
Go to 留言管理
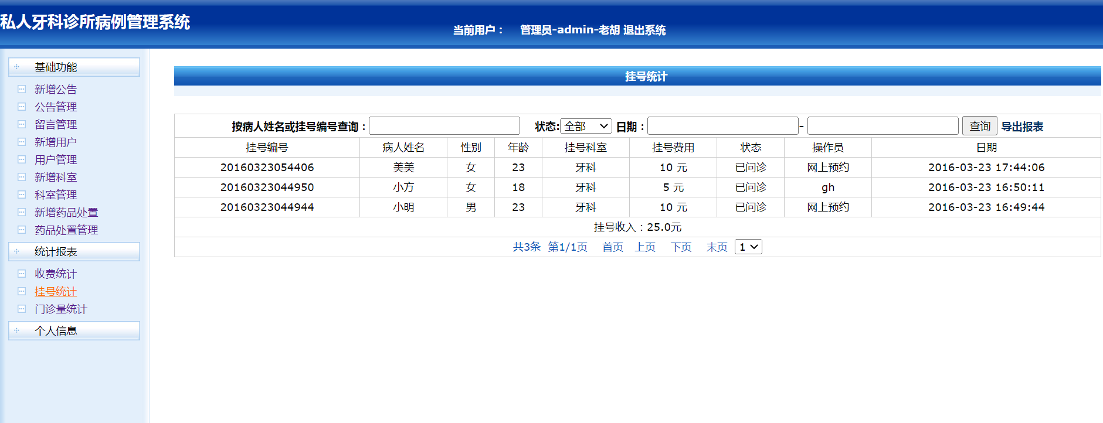(56, 124)
